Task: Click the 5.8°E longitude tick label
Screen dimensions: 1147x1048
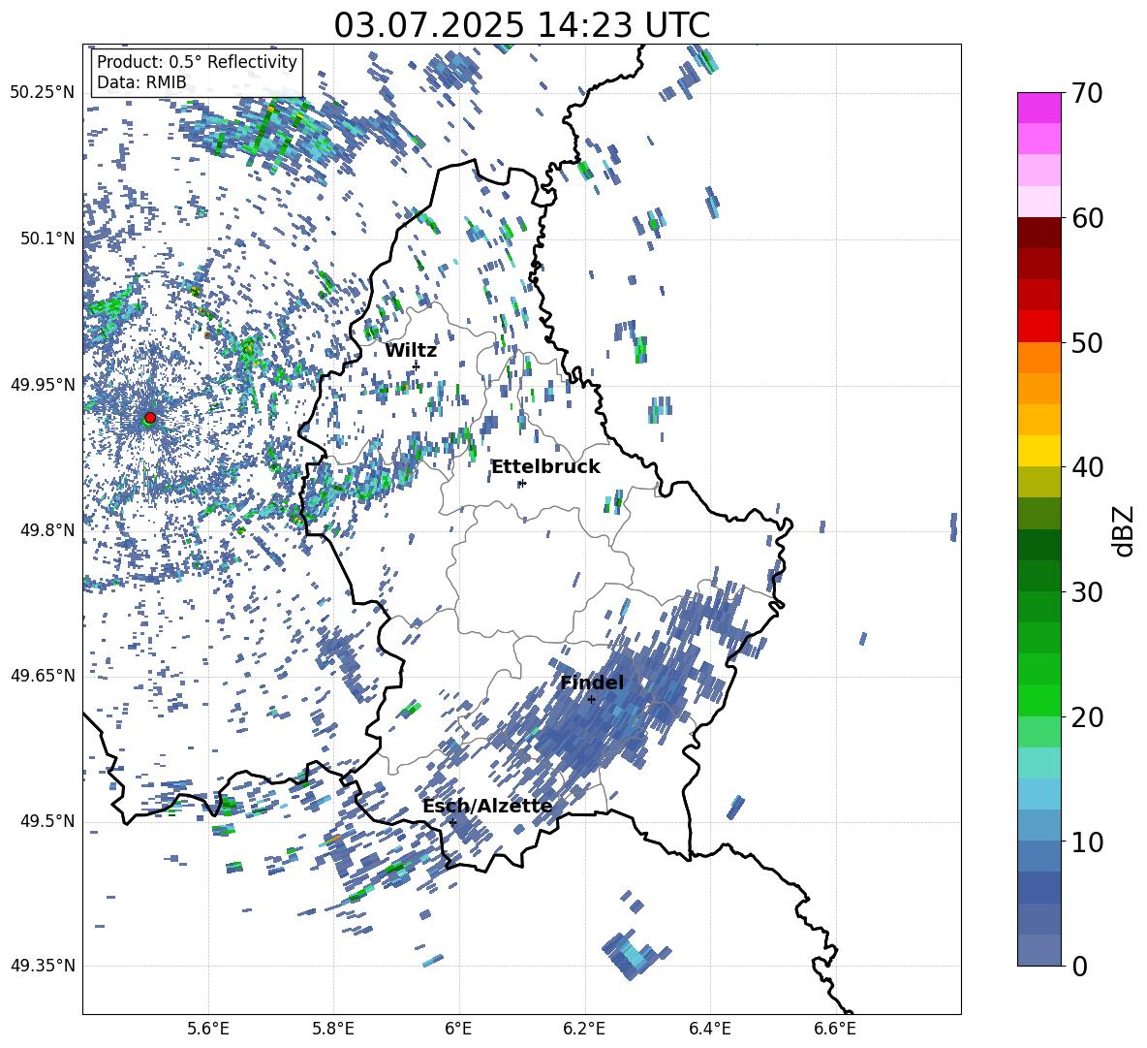Action: pos(333,1029)
